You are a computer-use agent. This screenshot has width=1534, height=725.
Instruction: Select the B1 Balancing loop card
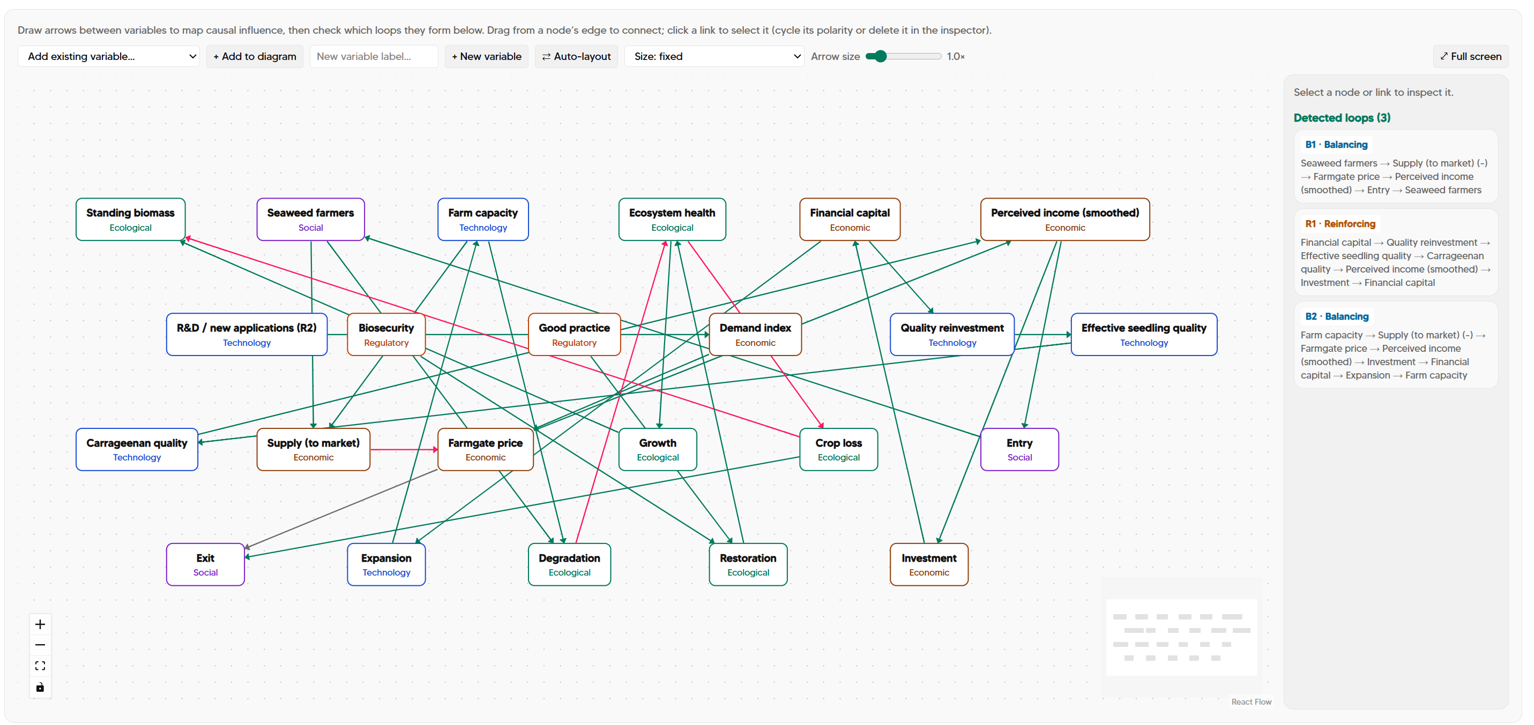tap(1396, 167)
